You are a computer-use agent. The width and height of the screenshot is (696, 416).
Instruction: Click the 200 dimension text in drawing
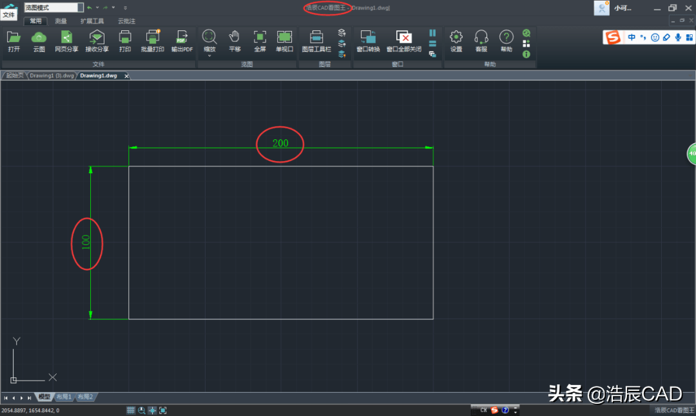[280, 143]
